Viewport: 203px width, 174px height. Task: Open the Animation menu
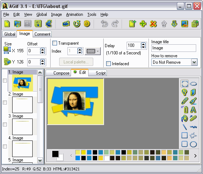coord(75,14)
